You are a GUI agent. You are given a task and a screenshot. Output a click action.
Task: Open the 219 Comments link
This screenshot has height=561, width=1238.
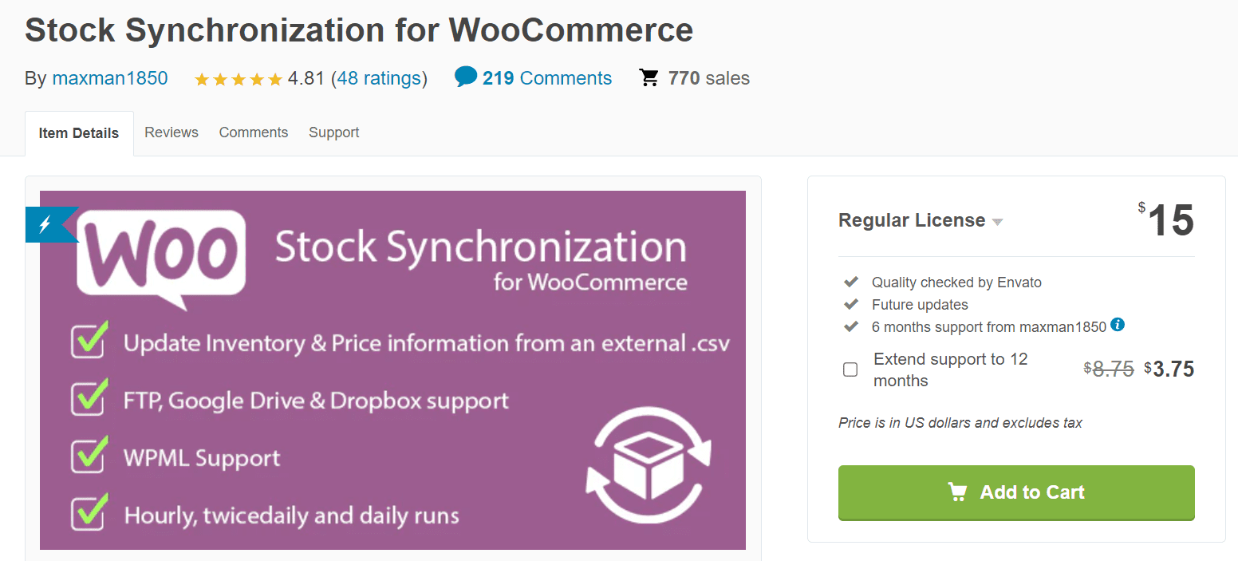click(547, 78)
